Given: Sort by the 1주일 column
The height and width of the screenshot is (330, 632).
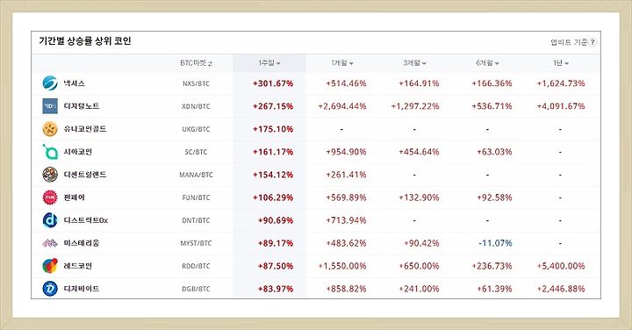Looking at the screenshot, I should tap(269, 63).
